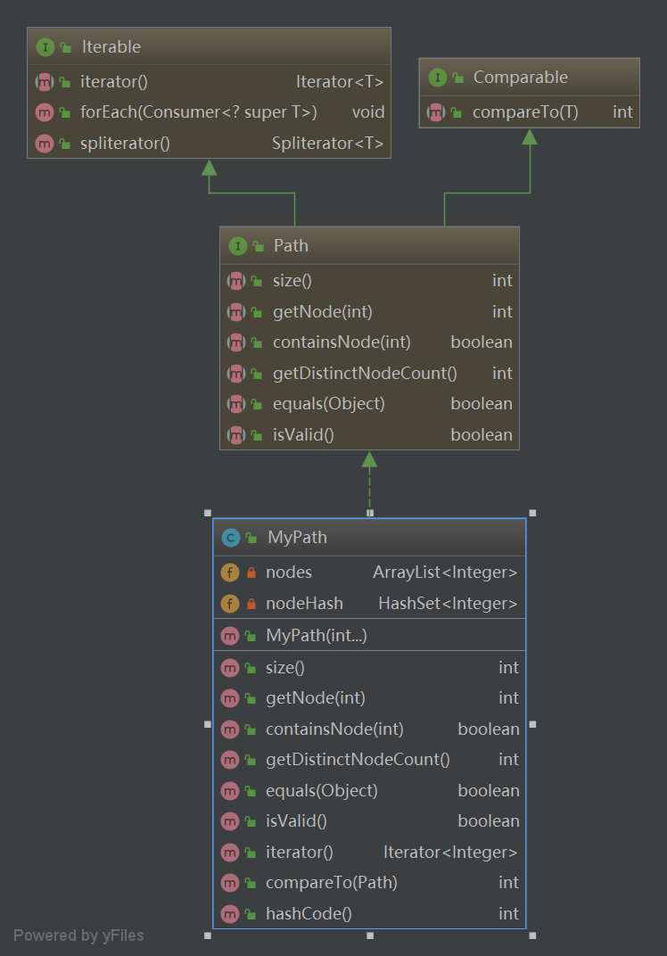Screen dimensions: 667x956
Task: Select the iterator() method in MyPath
Action: click(x=300, y=853)
